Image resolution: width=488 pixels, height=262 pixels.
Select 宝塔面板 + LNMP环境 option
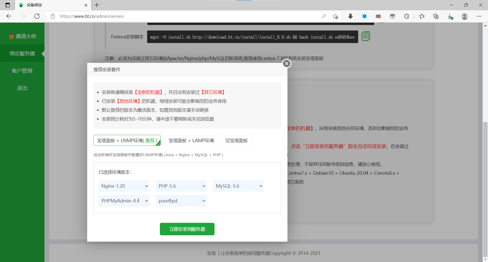(x=127, y=140)
